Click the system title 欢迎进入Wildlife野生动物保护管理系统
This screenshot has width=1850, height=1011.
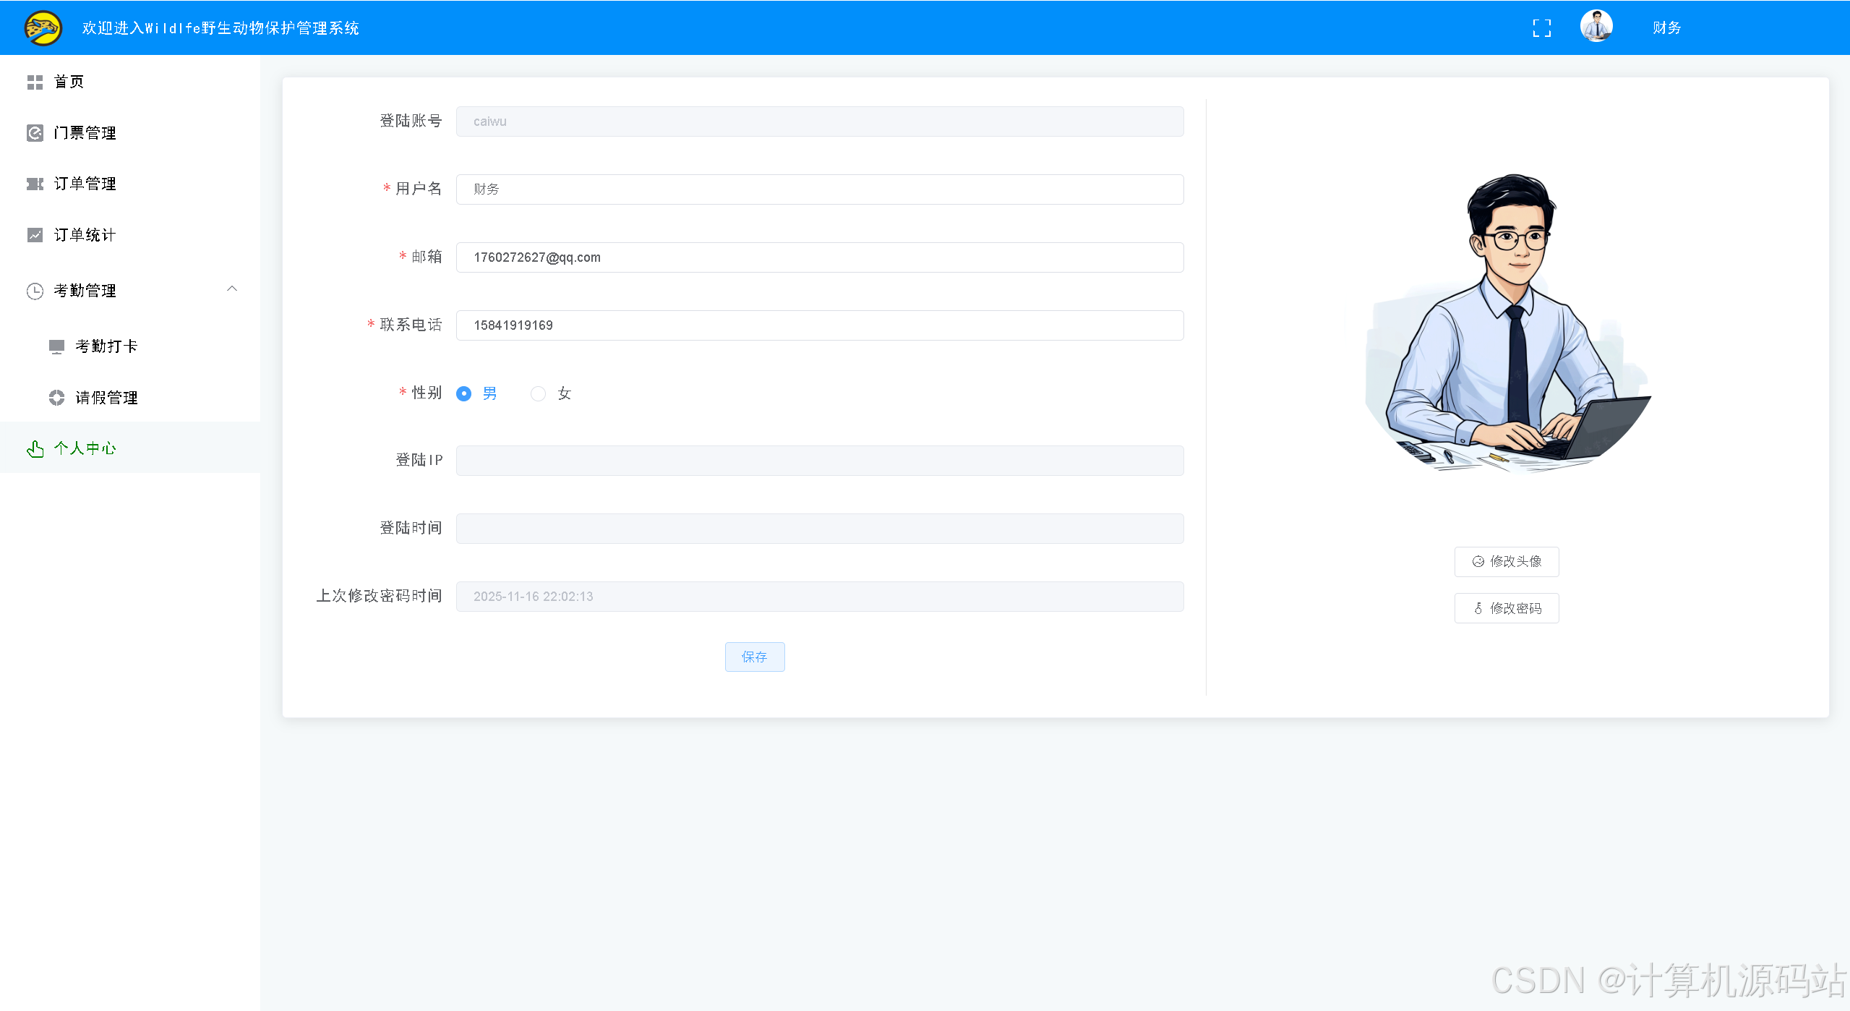[220, 28]
